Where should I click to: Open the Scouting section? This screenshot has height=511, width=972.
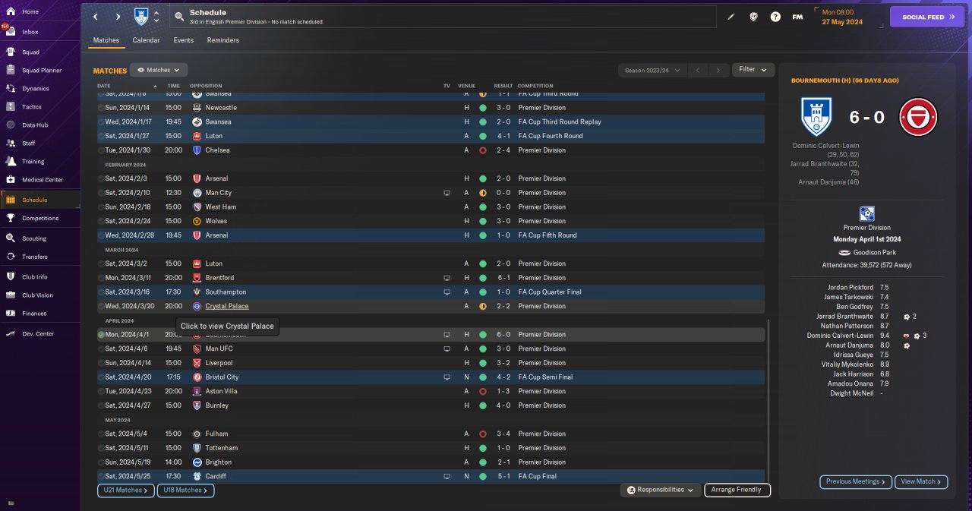point(34,238)
